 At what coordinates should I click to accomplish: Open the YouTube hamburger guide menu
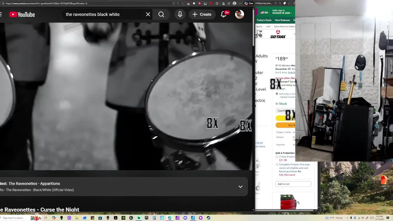[x=1, y=14]
